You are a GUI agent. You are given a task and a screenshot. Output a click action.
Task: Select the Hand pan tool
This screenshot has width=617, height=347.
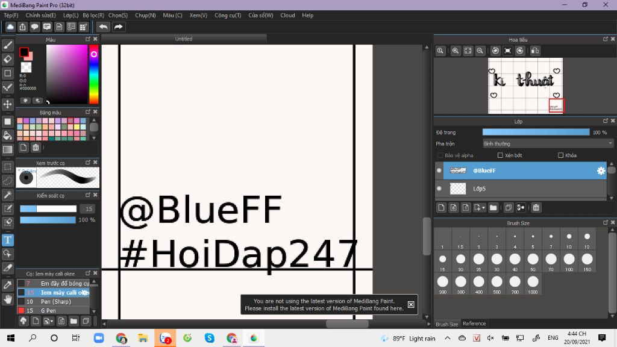[7, 299]
